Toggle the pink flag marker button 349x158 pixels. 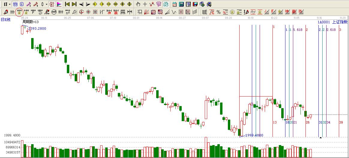[x=59, y=4]
